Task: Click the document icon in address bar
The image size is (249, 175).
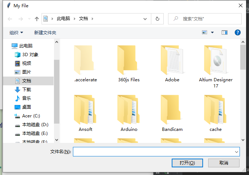Action: [x=46, y=19]
